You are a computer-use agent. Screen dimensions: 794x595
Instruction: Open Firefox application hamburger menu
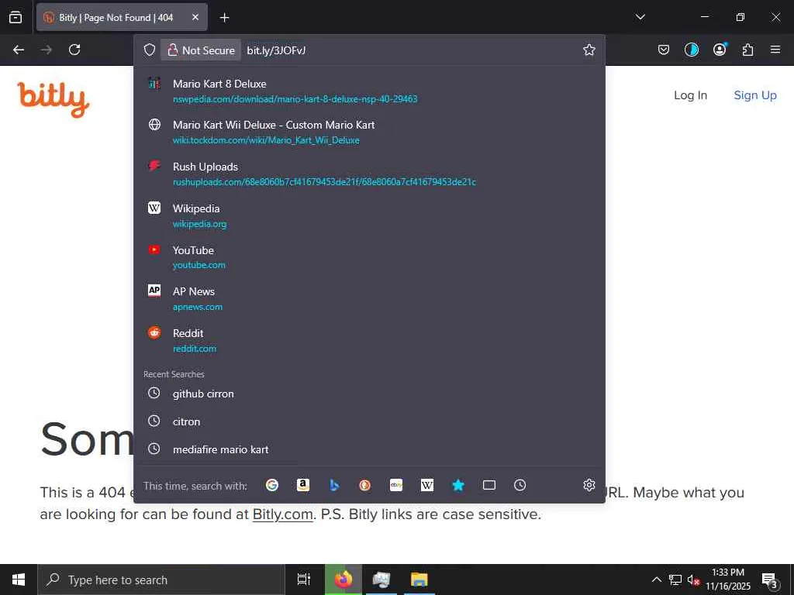775,50
